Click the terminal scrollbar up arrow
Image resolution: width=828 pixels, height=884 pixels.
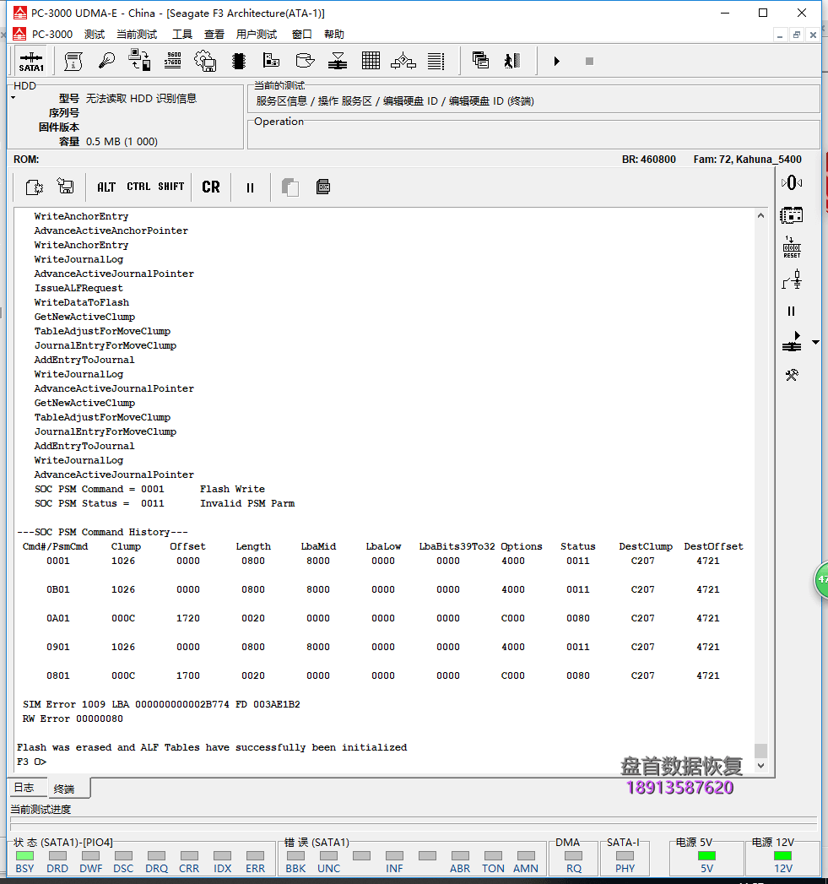pyautogui.click(x=761, y=215)
